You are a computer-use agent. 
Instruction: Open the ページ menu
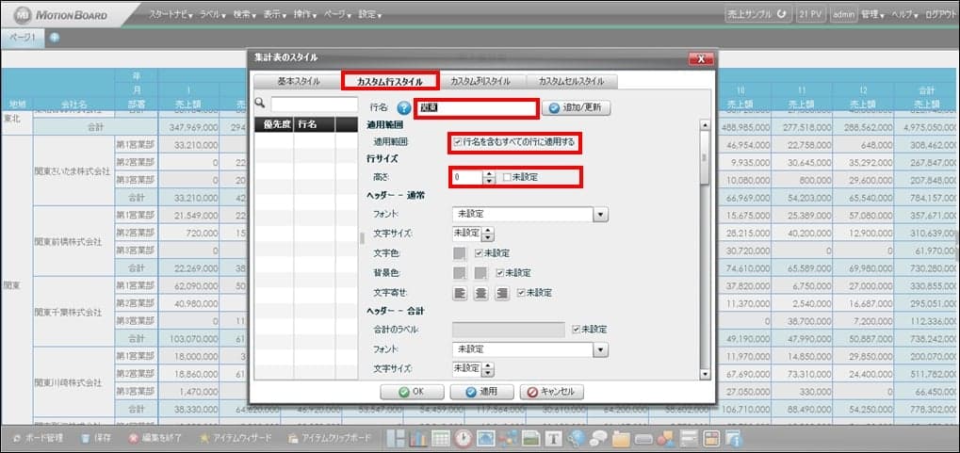tap(338, 14)
